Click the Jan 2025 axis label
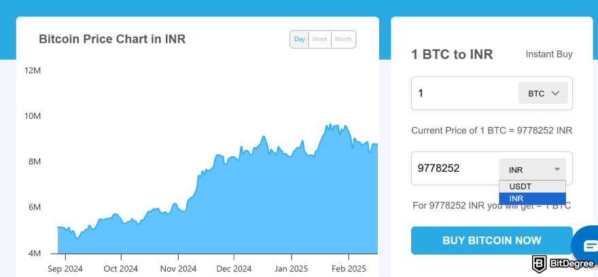Viewport: 598px width, 277px height. coord(292,269)
